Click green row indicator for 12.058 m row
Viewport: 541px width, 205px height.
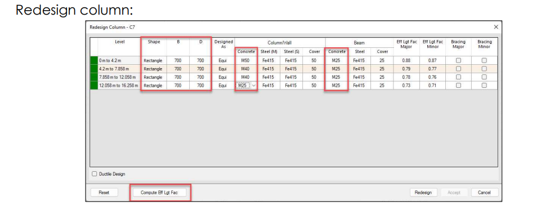[94, 85]
